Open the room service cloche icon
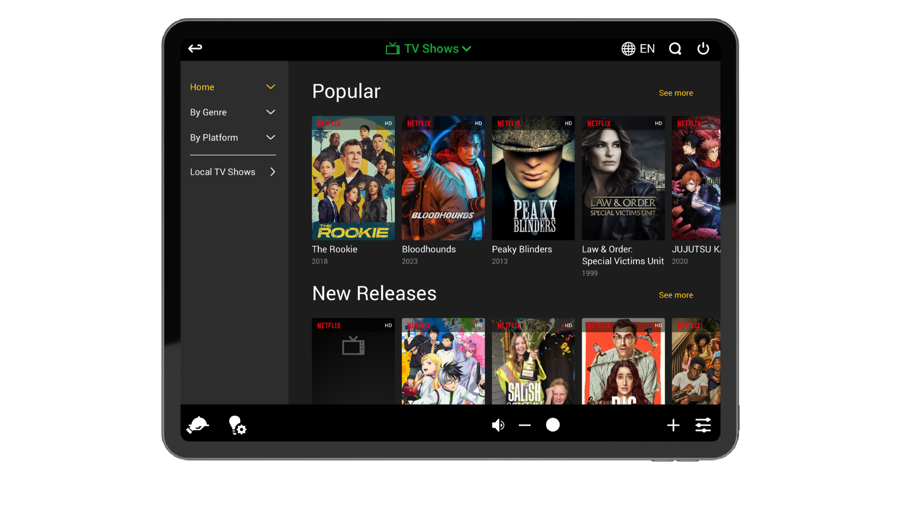901x507 pixels. pyautogui.click(x=198, y=425)
